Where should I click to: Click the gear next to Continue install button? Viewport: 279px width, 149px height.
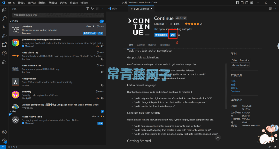click(179, 35)
